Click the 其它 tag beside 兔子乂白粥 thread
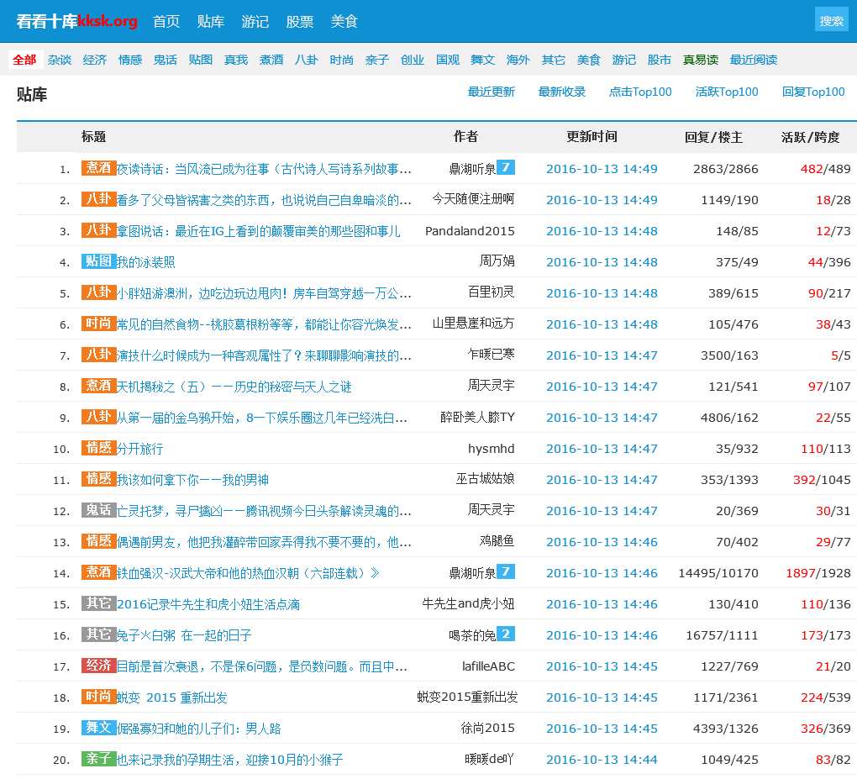 [98, 634]
